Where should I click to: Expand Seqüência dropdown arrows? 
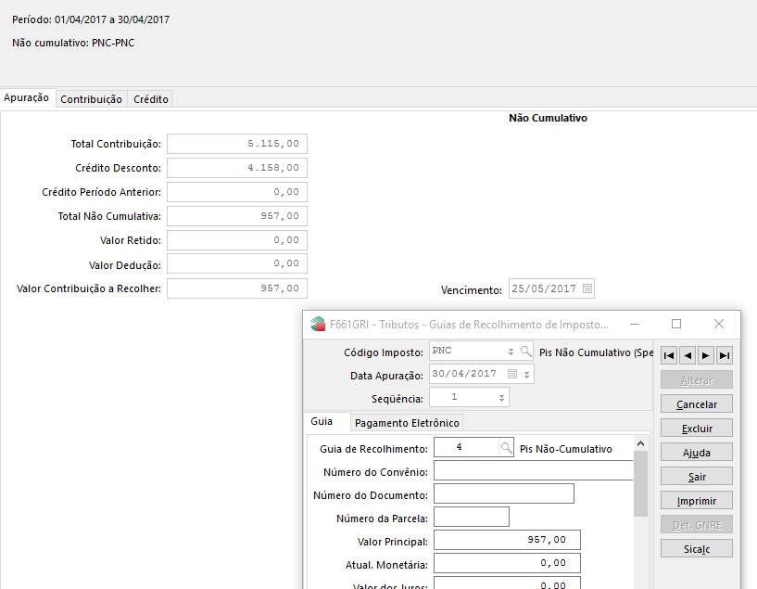[501, 398]
